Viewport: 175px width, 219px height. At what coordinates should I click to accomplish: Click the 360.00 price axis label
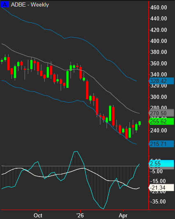click(159, 63)
